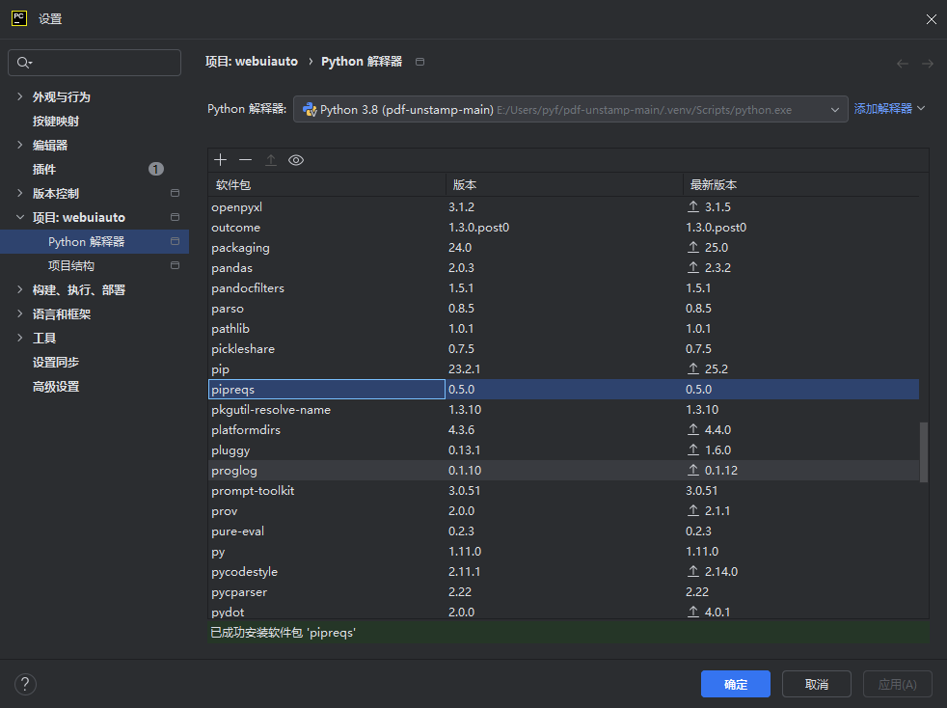This screenshot has width=947, height=708.
Task: Expand the 构建、执行、部署 section
Action: click(x=19, y=290)
